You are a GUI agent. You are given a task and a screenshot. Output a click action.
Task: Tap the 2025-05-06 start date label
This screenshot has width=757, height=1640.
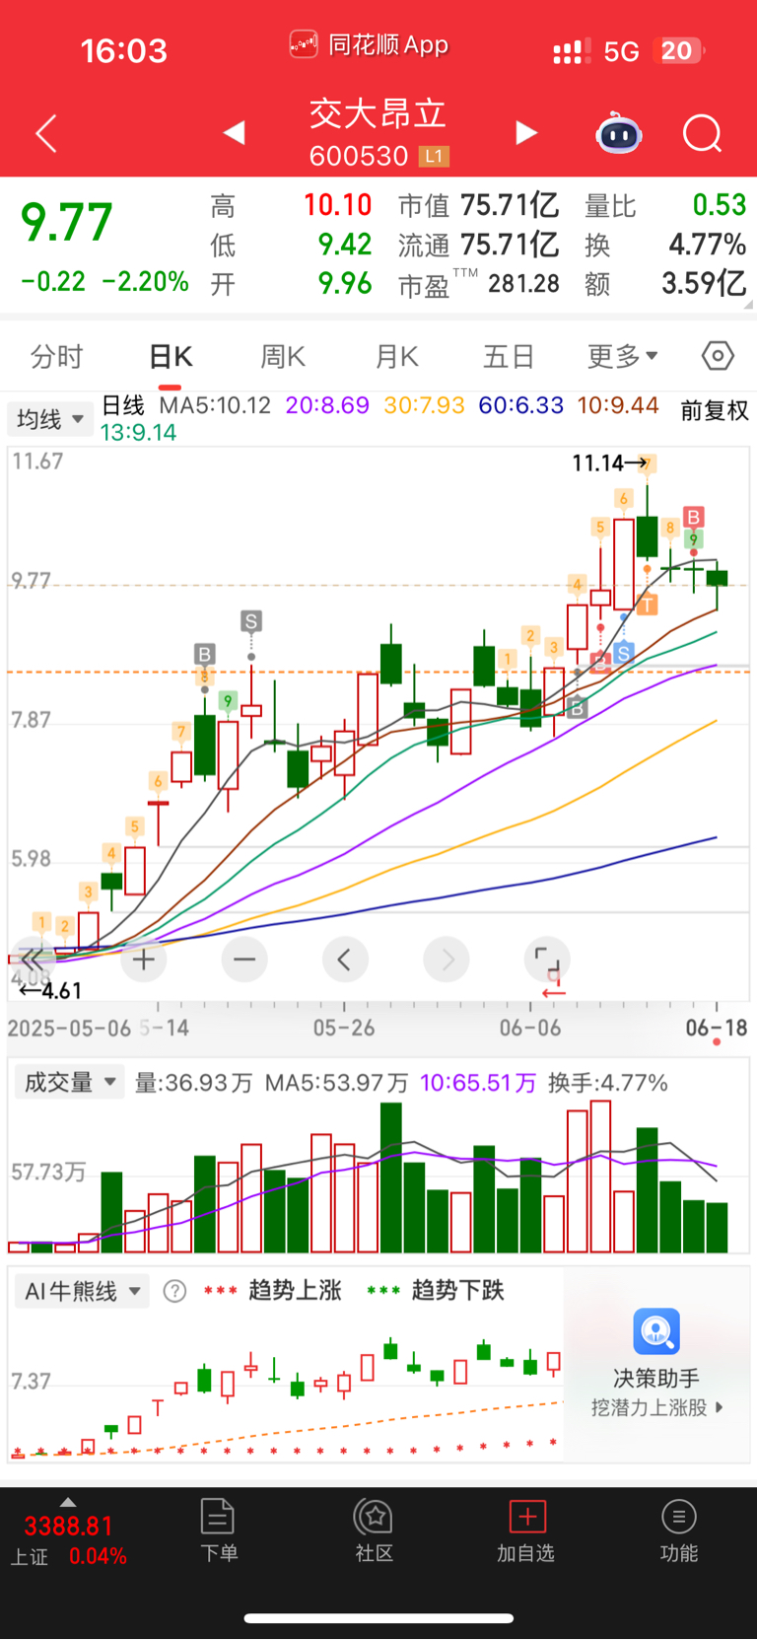pyautogui.click(x=69, y=1028)
